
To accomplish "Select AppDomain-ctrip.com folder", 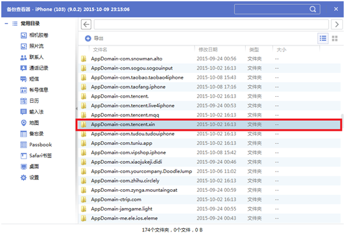I will point(209,200).
